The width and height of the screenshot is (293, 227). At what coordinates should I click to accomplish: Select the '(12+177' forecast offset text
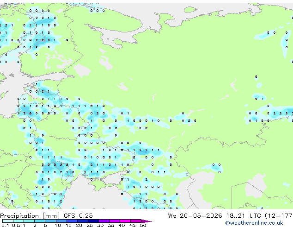tap(279, 216)
